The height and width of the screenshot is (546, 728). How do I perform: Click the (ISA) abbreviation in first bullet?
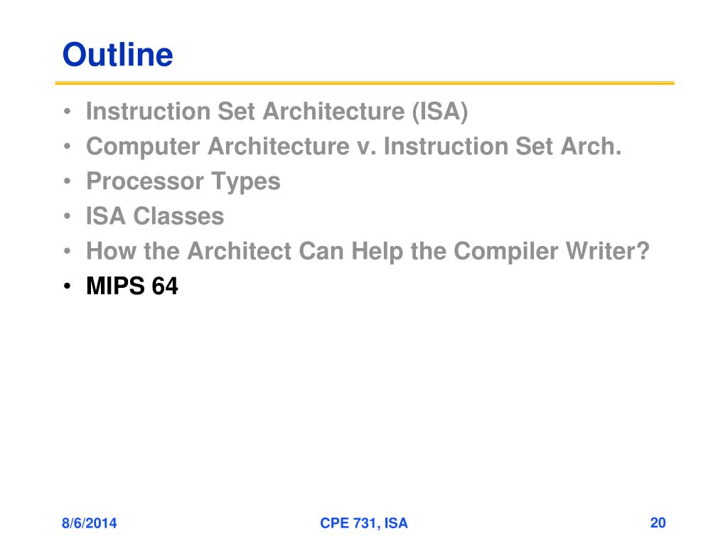[440, 112]
